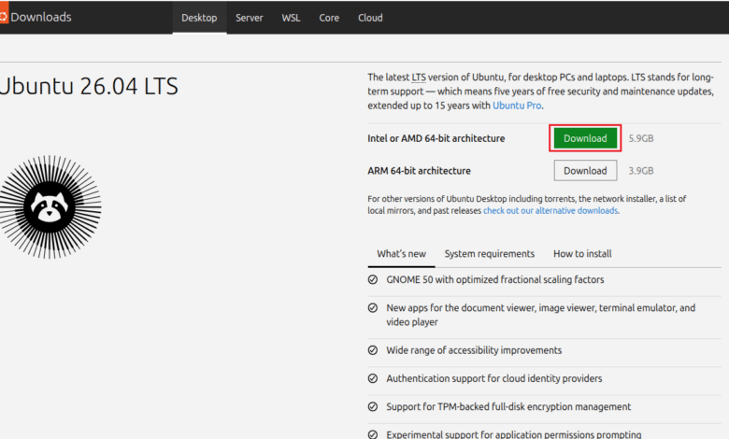Switch to the Desktop tab

coord(199,18)
